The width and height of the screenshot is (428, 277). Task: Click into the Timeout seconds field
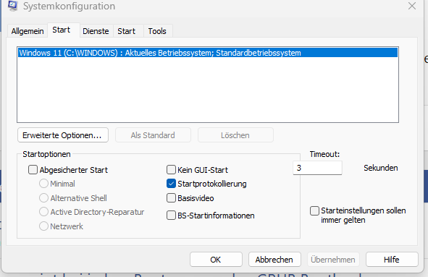tap(317, 168)
